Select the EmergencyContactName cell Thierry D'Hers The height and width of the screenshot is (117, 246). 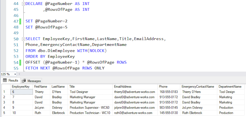coord(199,92)
